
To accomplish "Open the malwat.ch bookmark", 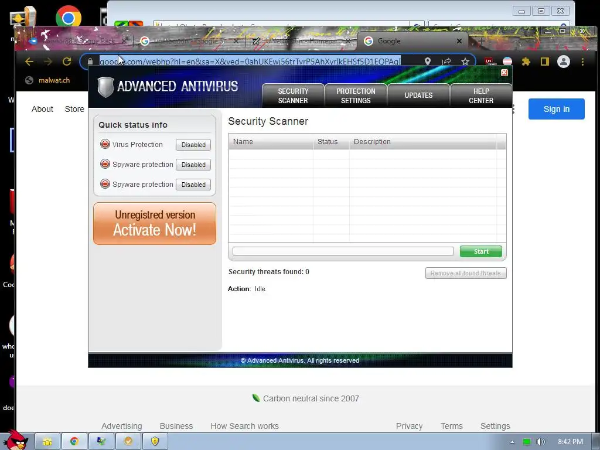I will pos(47,80).
